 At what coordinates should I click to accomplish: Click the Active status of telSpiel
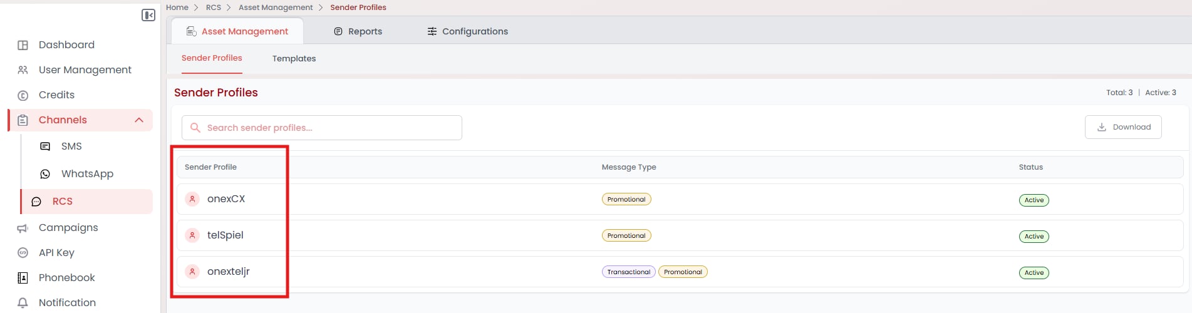pos(1034,237)
